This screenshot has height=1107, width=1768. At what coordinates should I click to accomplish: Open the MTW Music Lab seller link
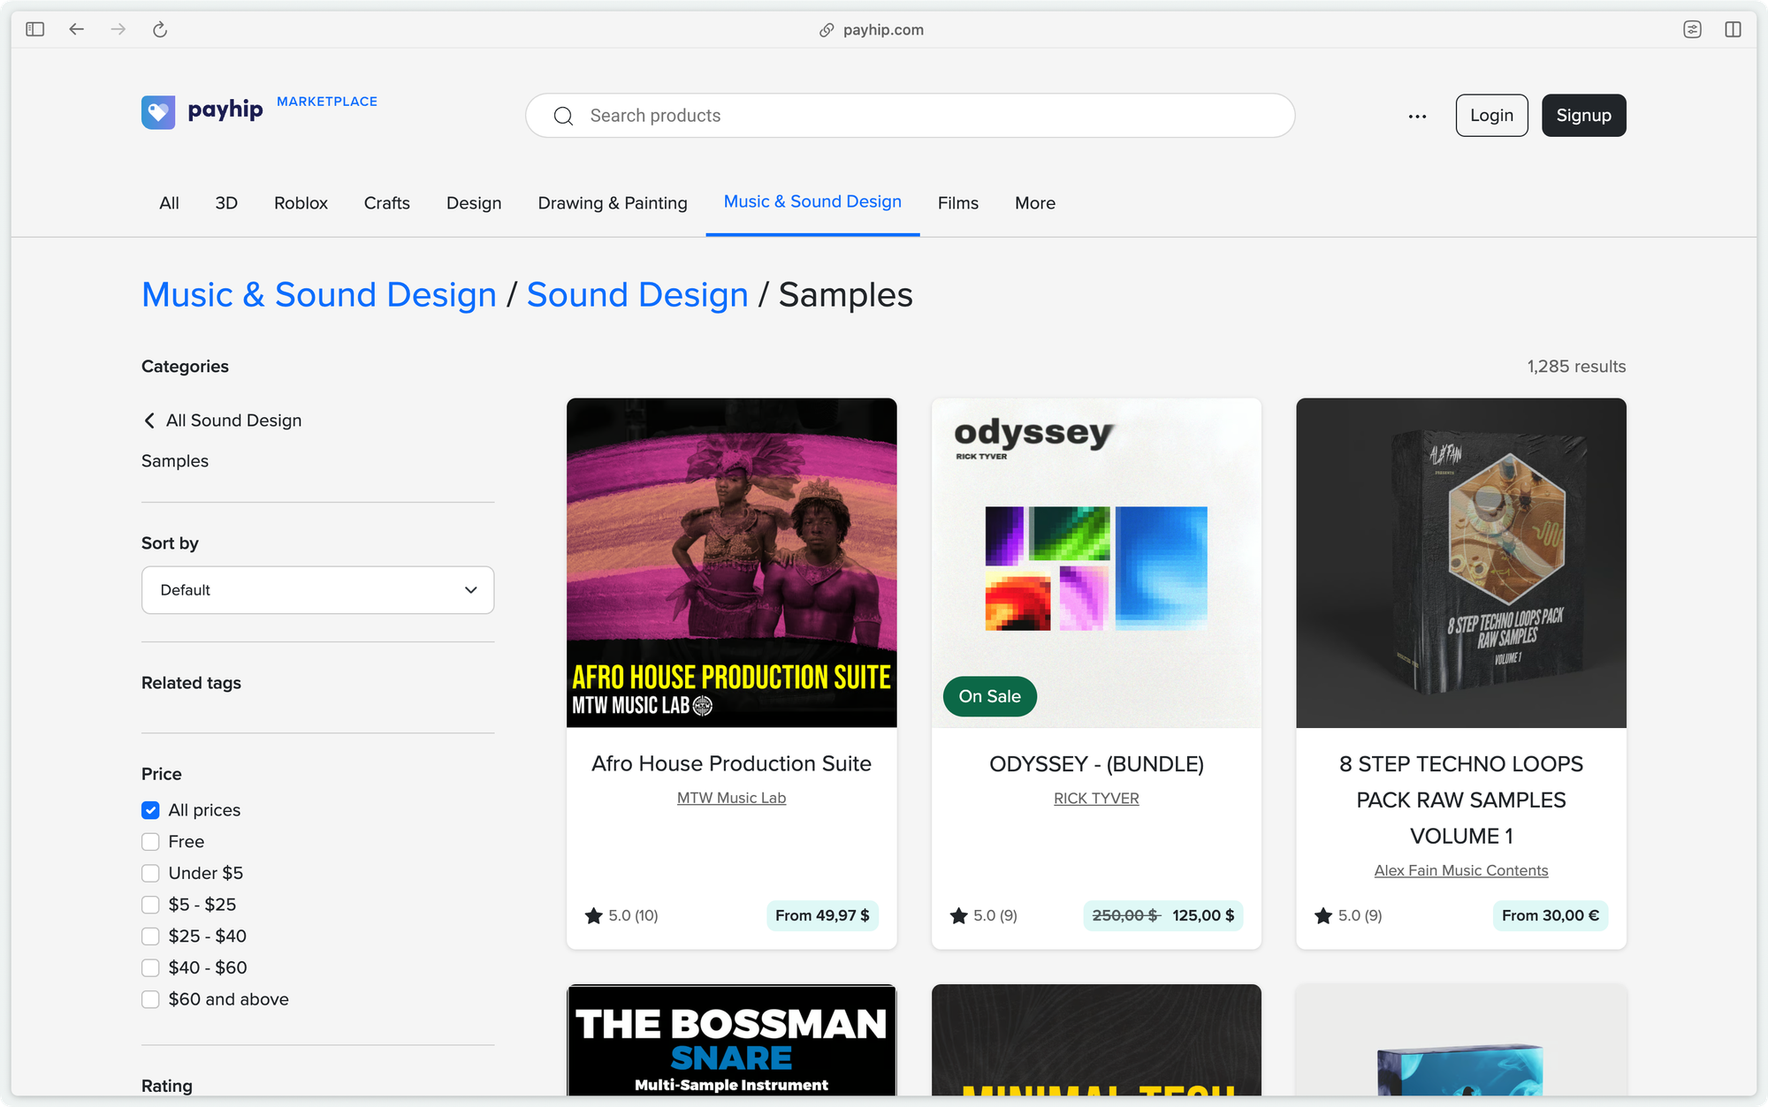(x=731, y=798)
